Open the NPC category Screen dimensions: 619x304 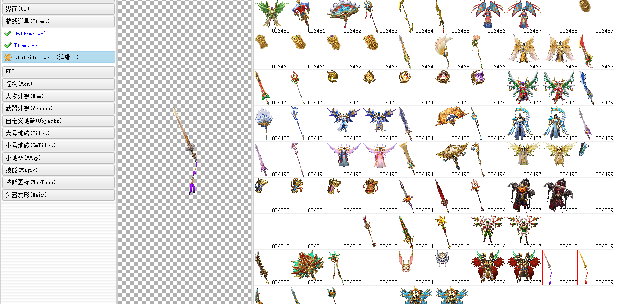click(58, 71)
